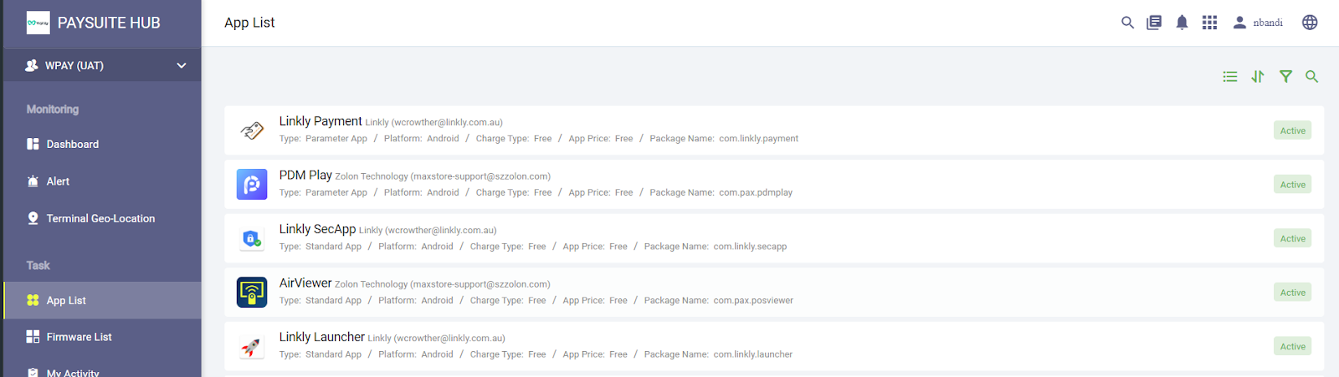Click the Dashboard sidebar icon
The image size is (1339, 377).
(x=33, y=144)
